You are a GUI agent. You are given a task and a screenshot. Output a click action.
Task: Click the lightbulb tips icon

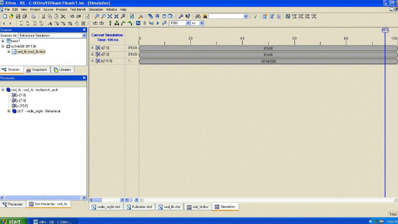coord(255,16)
